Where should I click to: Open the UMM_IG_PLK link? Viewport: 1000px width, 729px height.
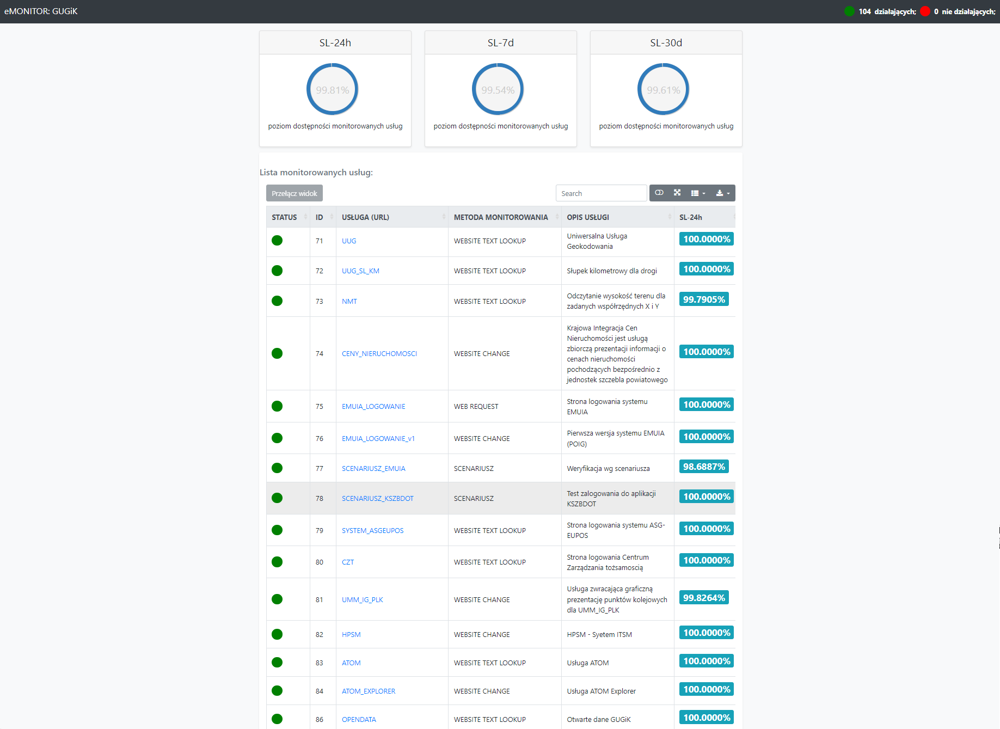click(x=363, y=599)
